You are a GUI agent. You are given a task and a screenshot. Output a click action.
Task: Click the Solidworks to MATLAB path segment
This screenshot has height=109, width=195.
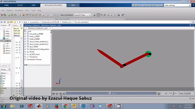(x=50, y=22)
